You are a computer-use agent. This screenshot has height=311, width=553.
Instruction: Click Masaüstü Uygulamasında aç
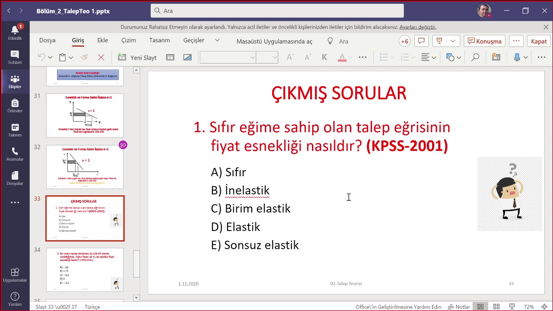[274, 41]
